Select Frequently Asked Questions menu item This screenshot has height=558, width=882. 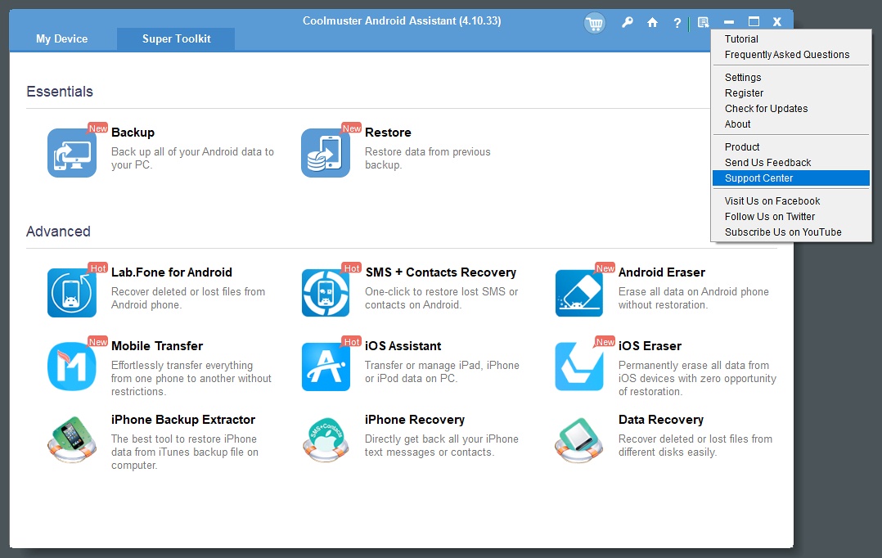click(x=791, y=55)
